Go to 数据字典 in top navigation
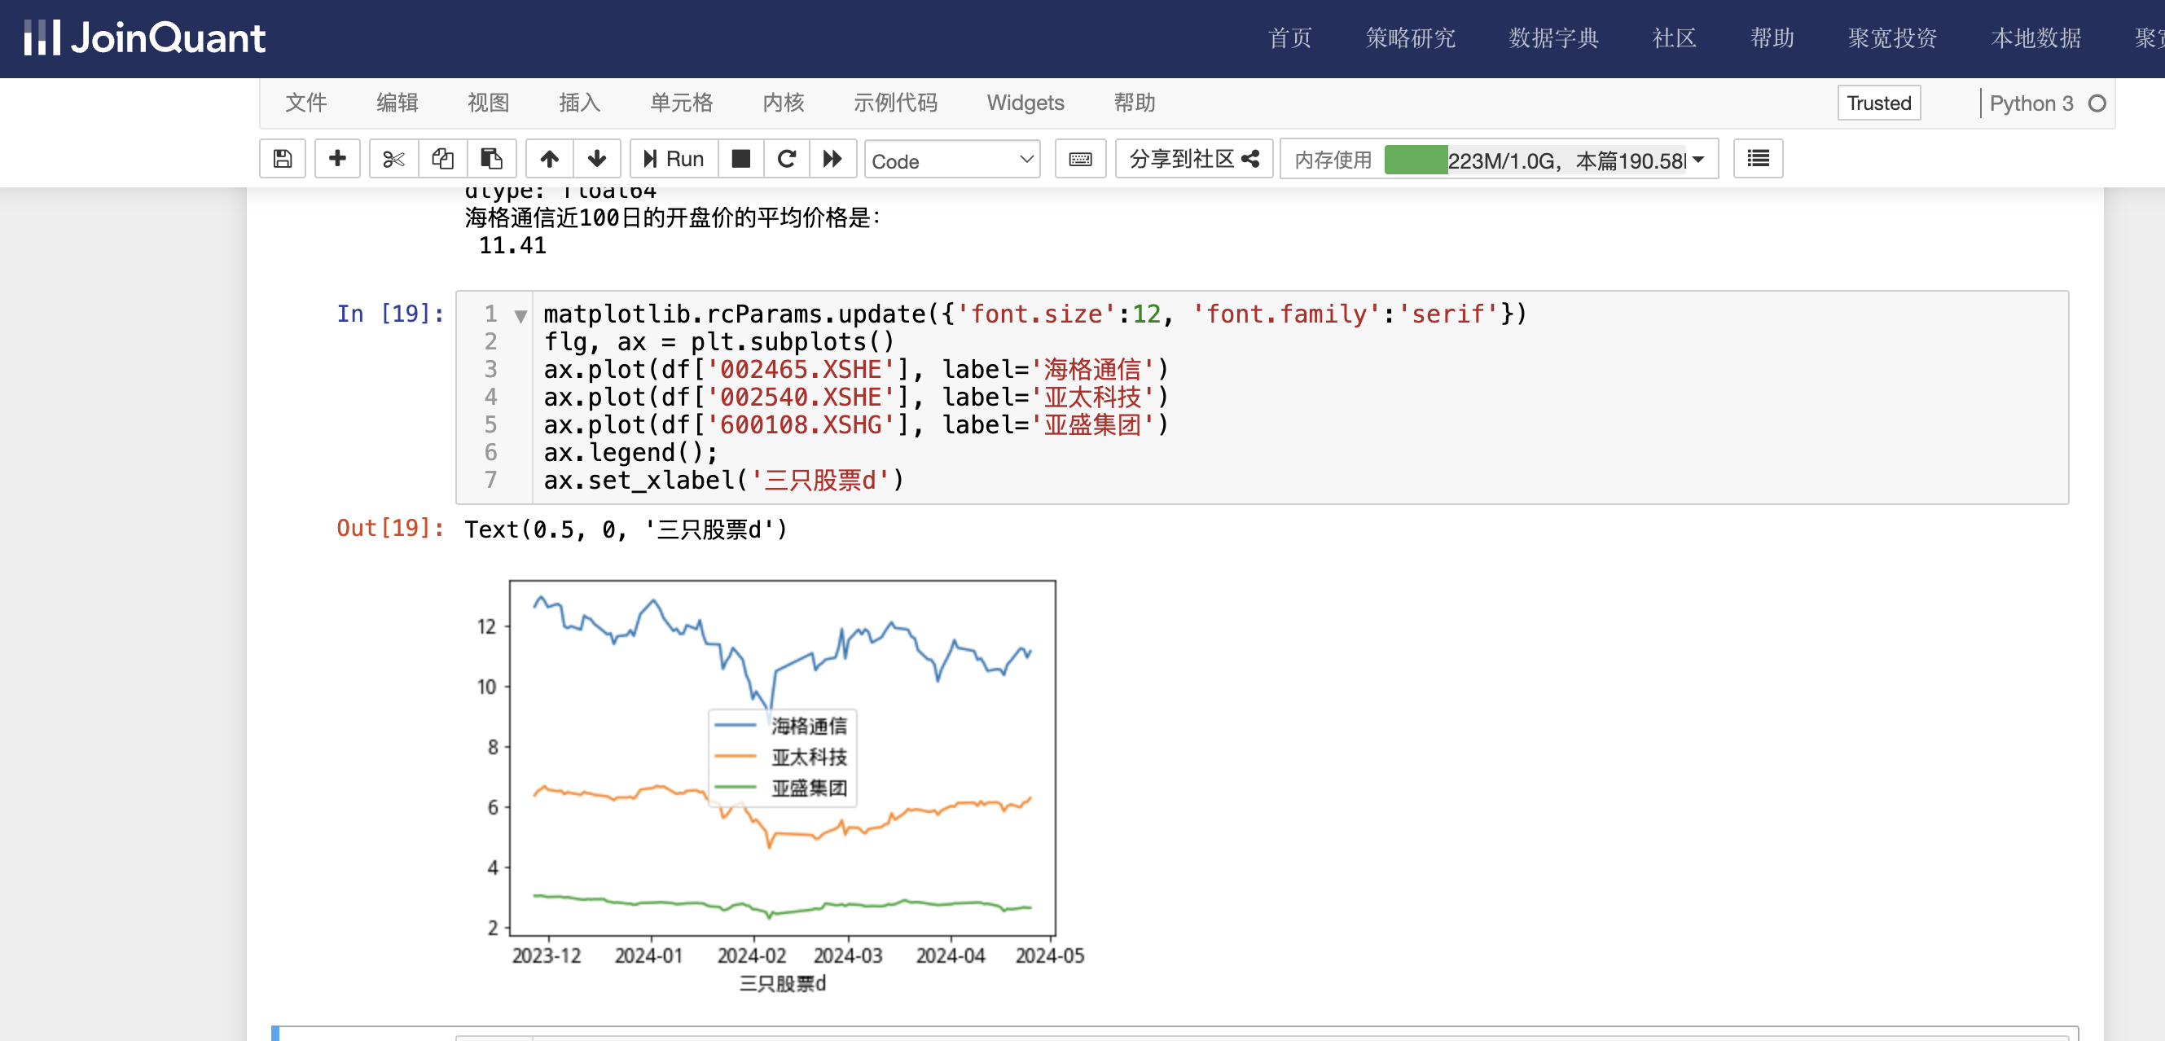The image size is (2165, 1041). click(x=1552, y=37)
